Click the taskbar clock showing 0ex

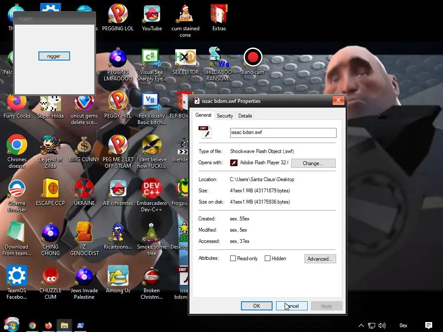(403, 326)
